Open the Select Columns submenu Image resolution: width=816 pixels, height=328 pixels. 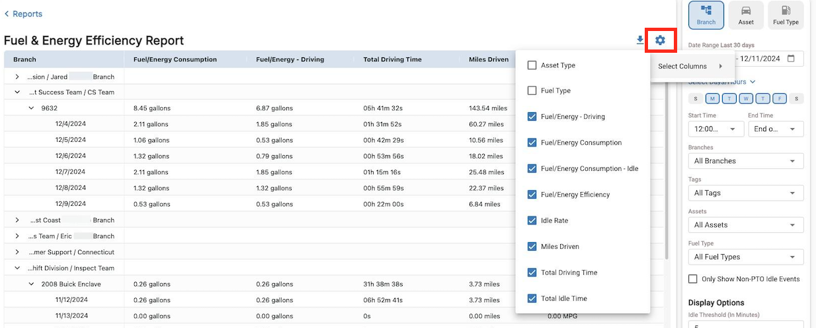pos(692,66)
